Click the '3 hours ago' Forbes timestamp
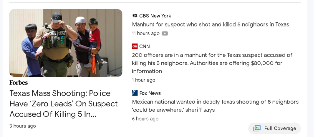The image size is (318, 137). [x=23, y=126]
